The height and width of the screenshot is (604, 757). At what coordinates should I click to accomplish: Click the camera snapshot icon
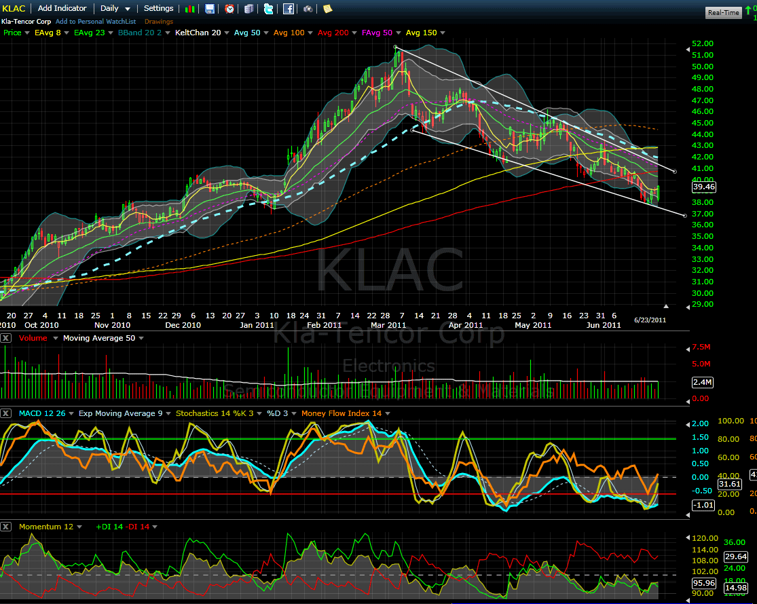pos(308,9)
